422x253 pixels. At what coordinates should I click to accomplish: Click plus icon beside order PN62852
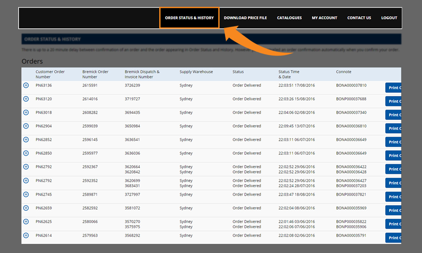tap(26, 140)
